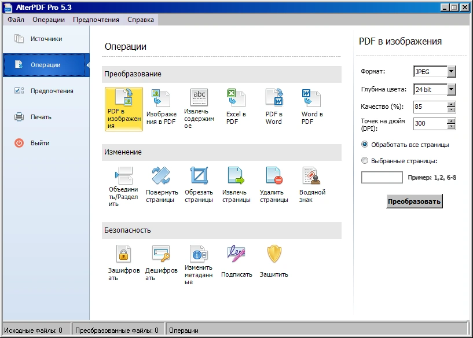Open the Операции menu in the menu bar
The height and width of the screenshot is (338, 473).
(x=49, y=20)
